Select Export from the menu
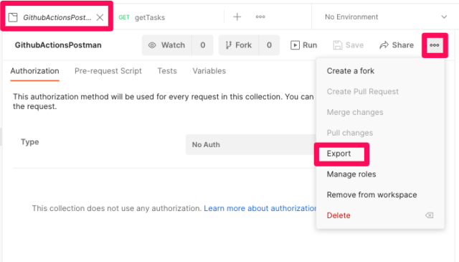 (x=339, y=154)
